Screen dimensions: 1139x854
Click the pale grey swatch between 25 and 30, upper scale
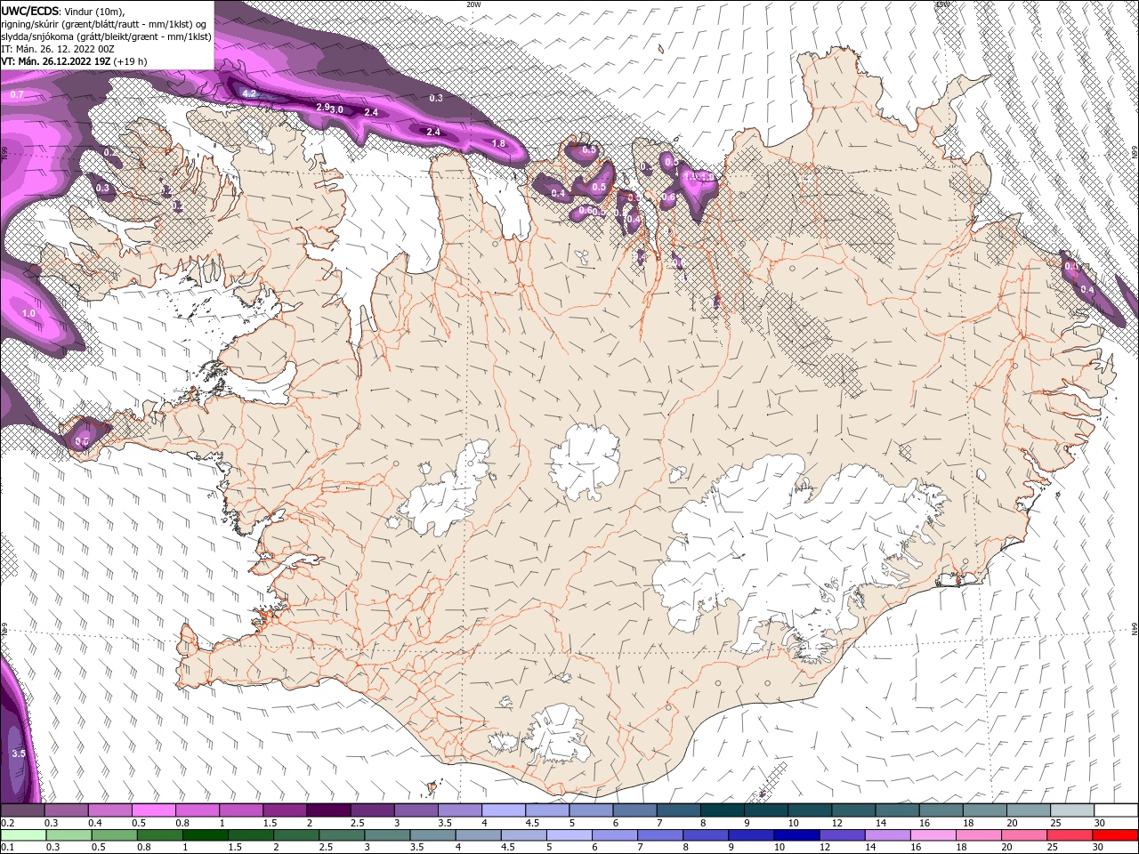[x=1073, y=810]
